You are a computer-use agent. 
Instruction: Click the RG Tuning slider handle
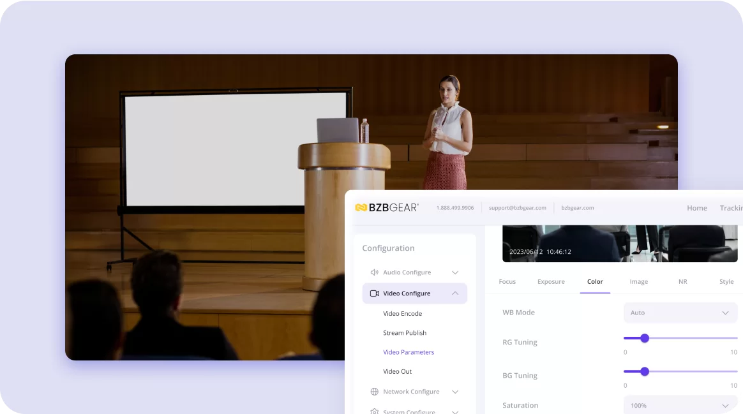pyautogui.click(x=645, y=338)
